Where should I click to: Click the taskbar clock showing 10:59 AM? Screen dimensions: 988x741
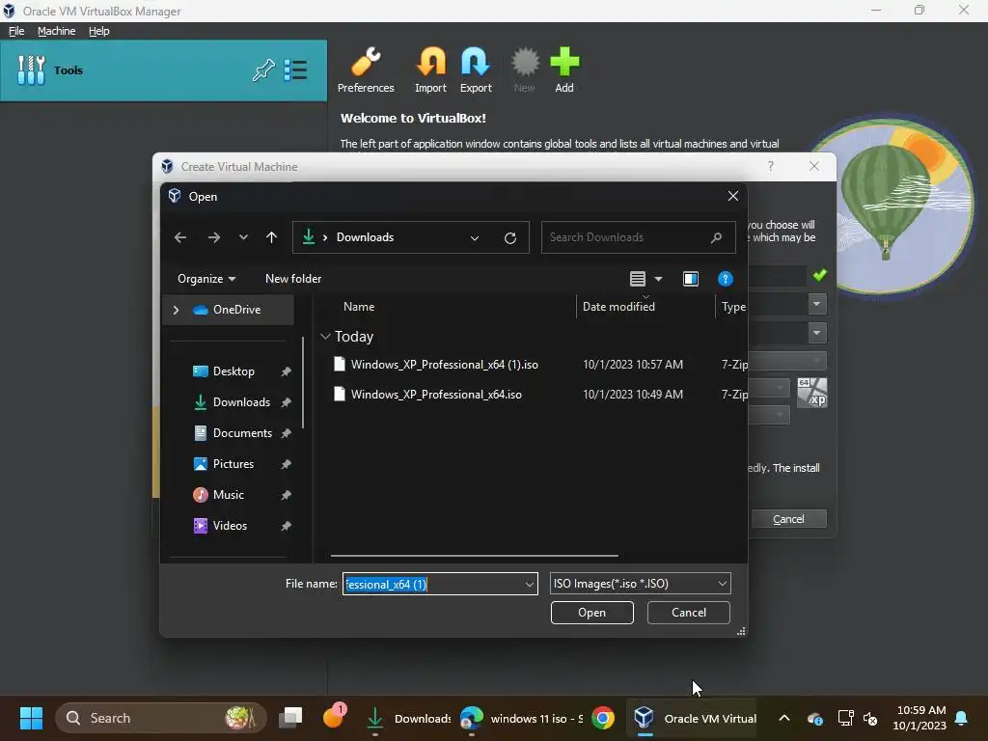(x=919, y=718)
